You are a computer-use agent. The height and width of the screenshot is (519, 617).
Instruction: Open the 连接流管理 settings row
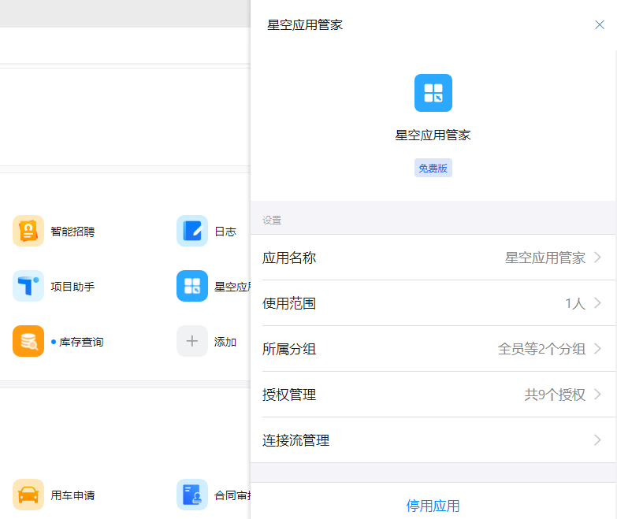[433, 440]
